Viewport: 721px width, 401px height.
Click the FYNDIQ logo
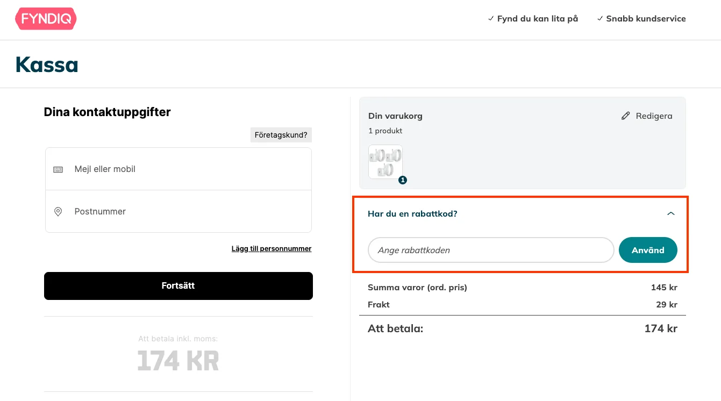pyautogui.click(x=46, y=18)
